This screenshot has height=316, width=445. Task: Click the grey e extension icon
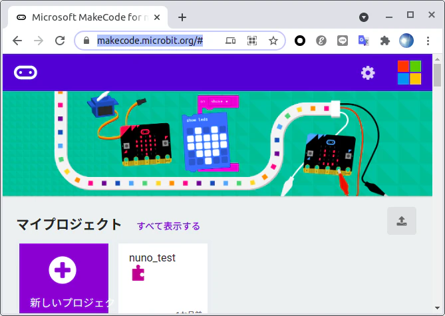pos(321,41)
